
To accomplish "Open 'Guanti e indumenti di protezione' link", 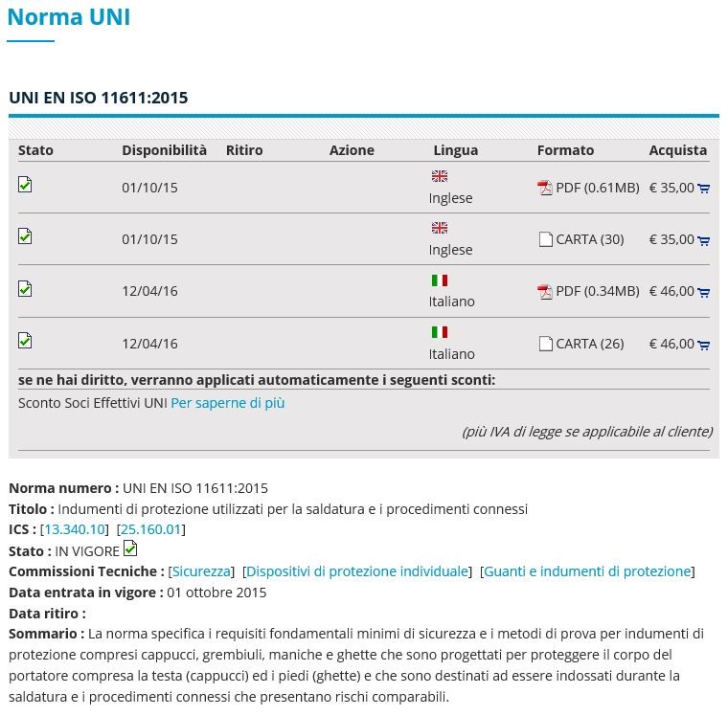I will click(587, 571).
